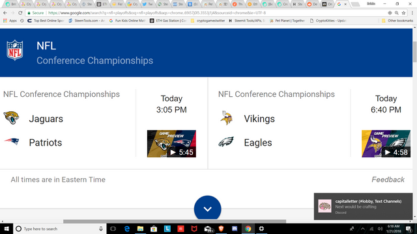The width and height of the screenshot is (417, 234).
Task: Click the Patriots team logo
Action: click(12, 141)
